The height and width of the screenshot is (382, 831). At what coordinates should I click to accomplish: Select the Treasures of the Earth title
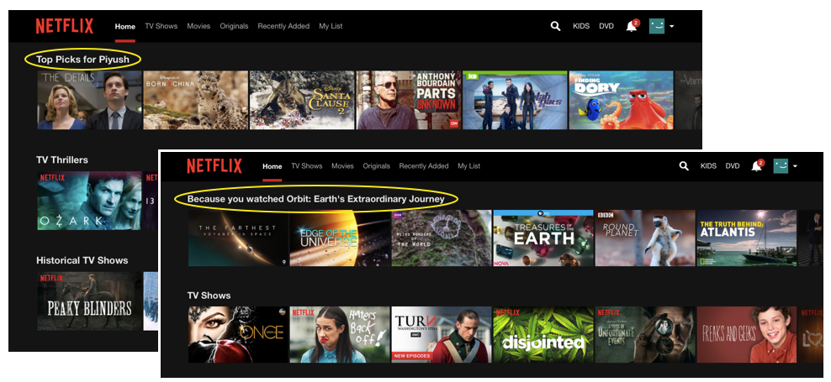click(543, 238)
